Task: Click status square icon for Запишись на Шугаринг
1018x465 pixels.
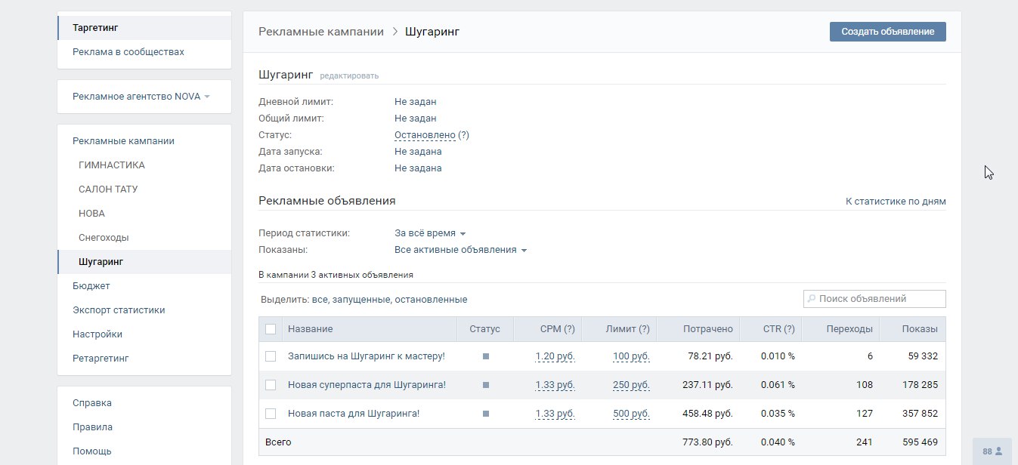Action: coord(486,356)
